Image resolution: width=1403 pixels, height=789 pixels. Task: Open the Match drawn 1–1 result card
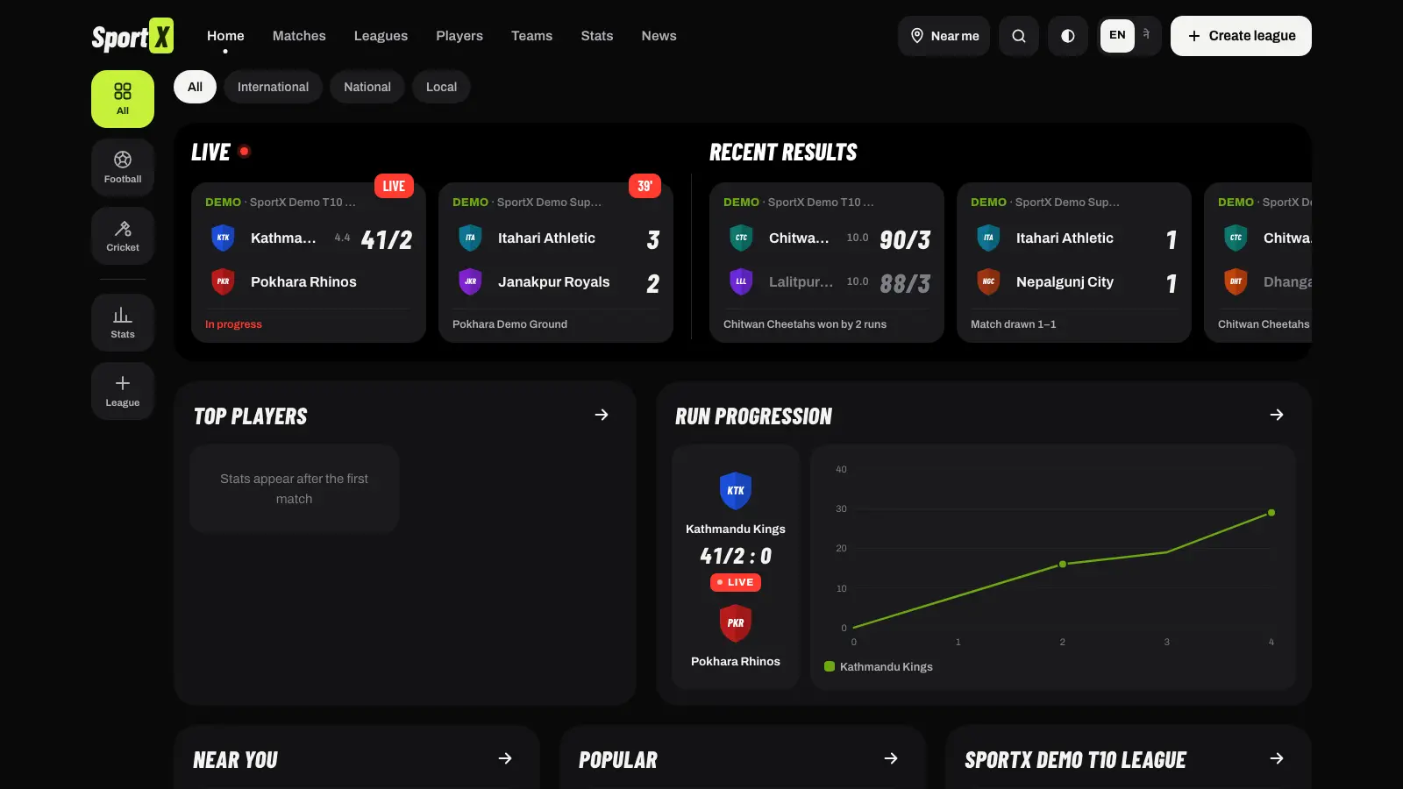point(1074,262)
